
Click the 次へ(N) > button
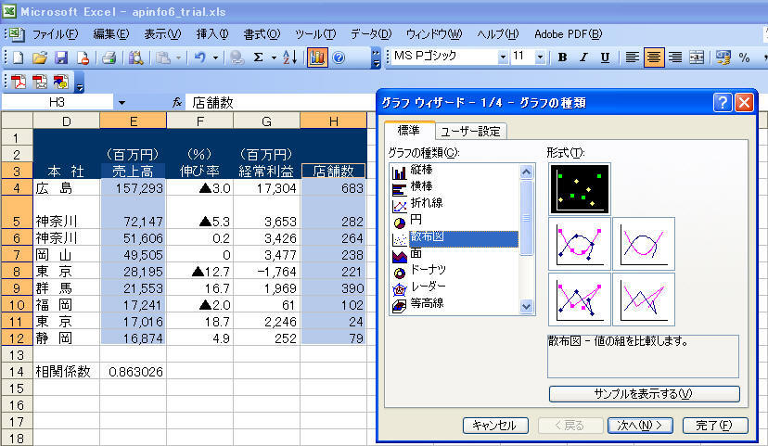[x=640, y=425]
